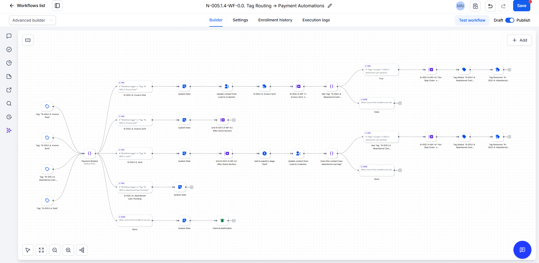Select the pointer cursor tool
The height and width of the screenshot is (263, 539).
[x=28, y=250]
